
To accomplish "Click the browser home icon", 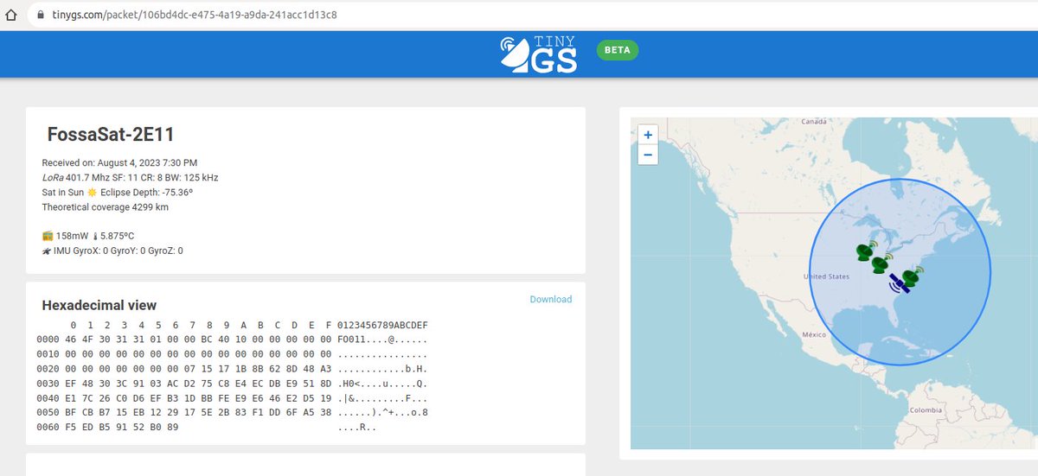I will (12, 15).
